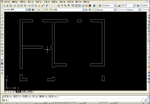Screen dimensions: 150x104
Task: Select the Ellipse draw tool
Action: point(2,44)
